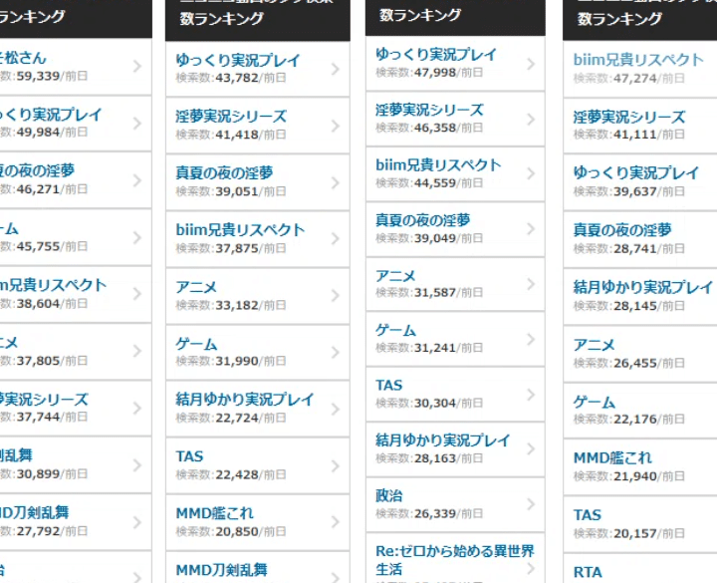Open 真夏の夜の淫夢 link with 39,051 searches

pyautogui.click(x=224, y=173)
